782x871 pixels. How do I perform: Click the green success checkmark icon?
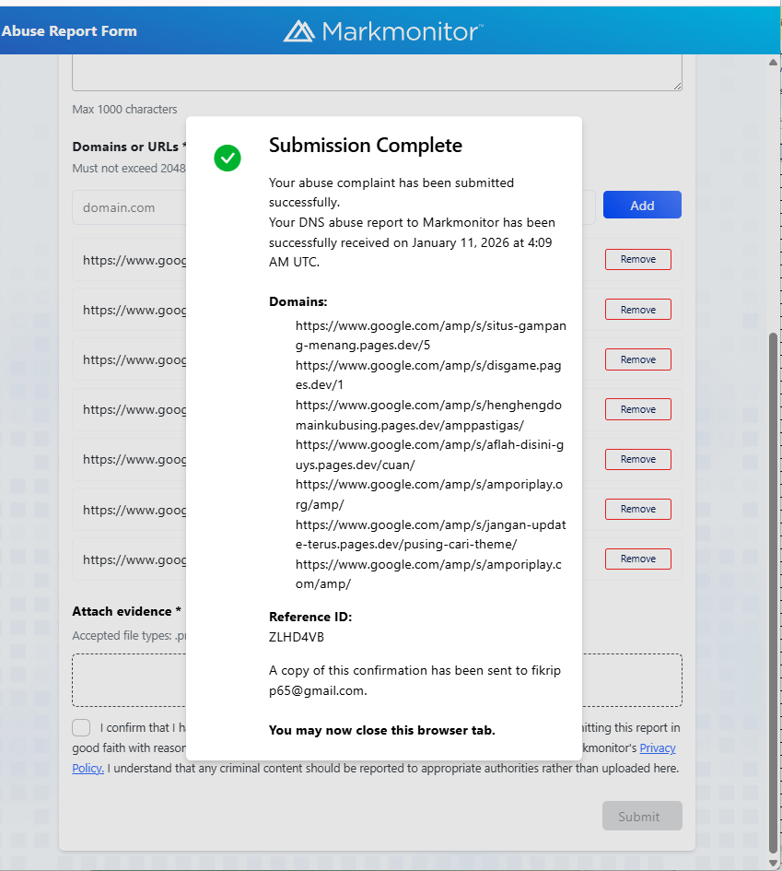228,159
